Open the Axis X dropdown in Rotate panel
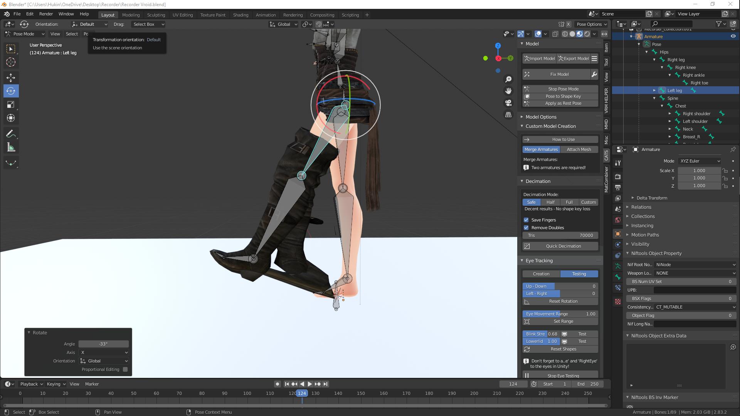740x416 pixels. [104, 352]
